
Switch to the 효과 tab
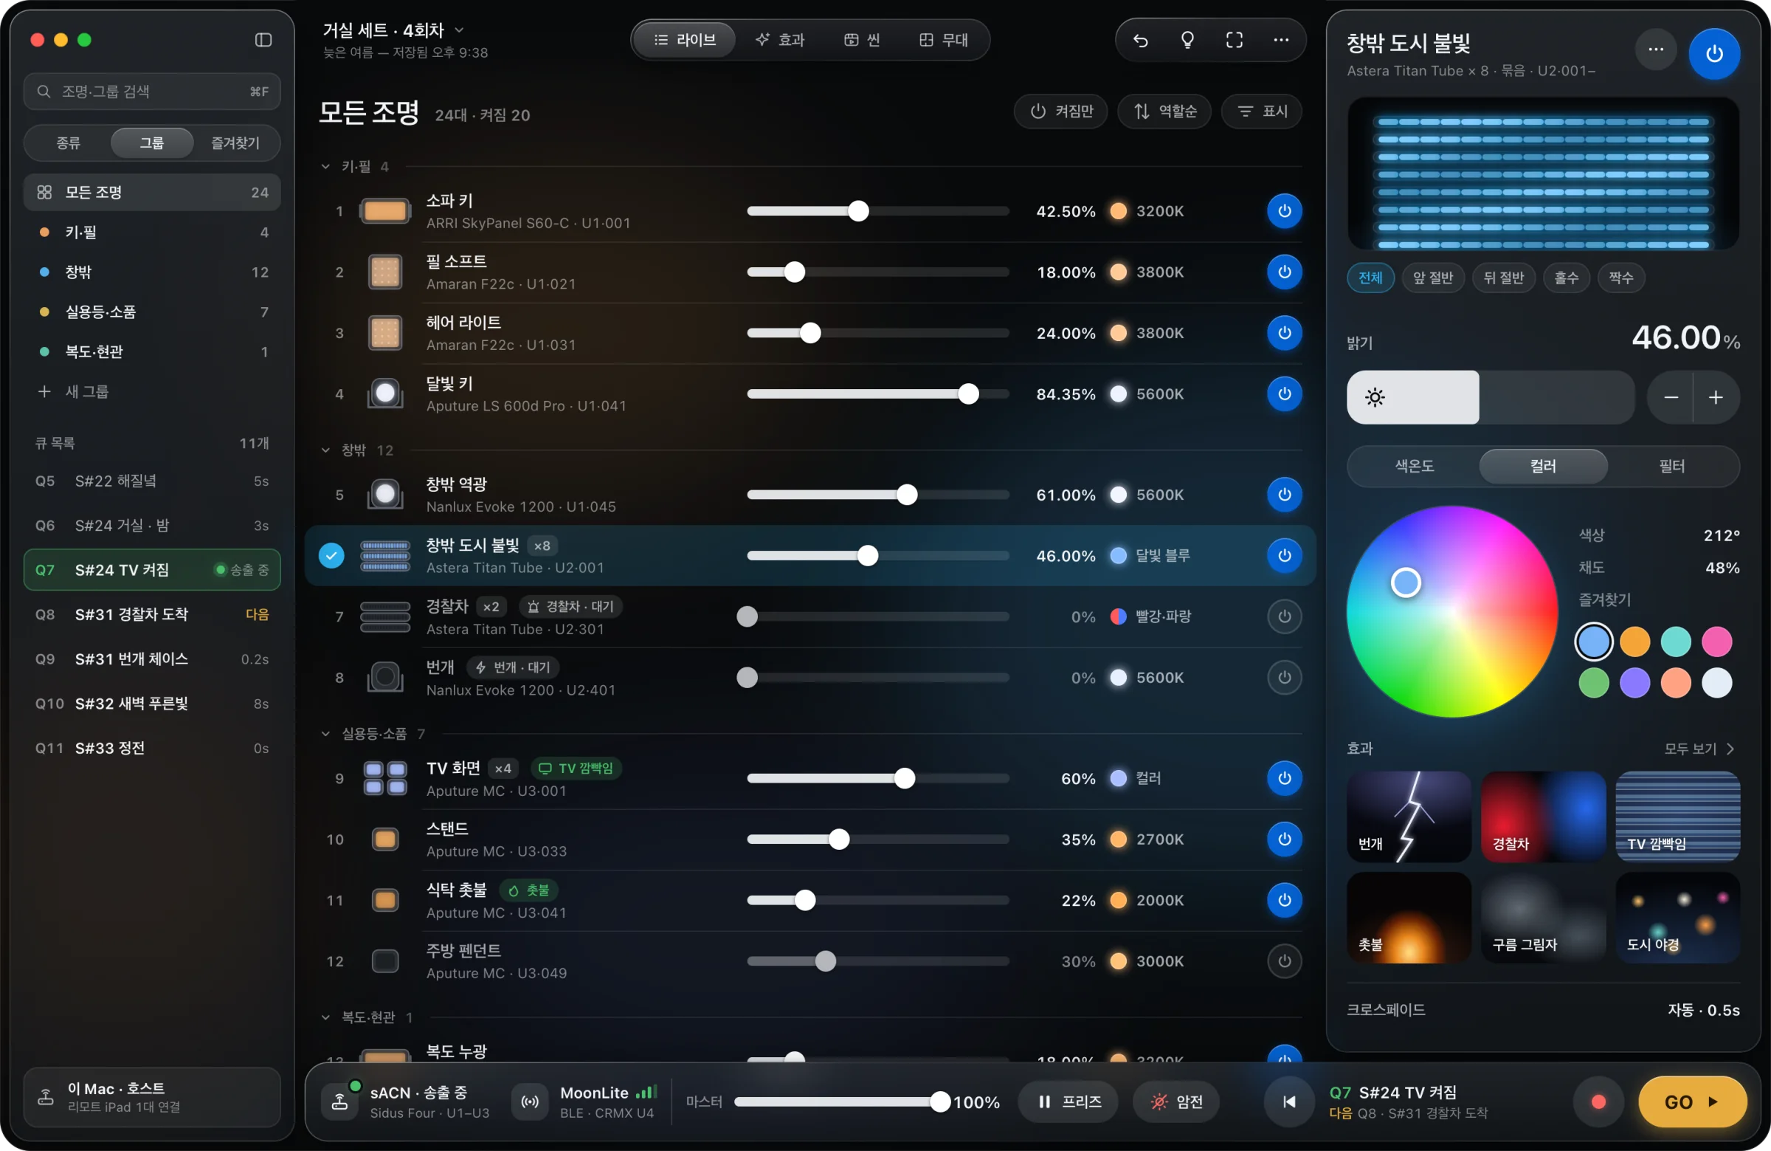coord(781,40)
